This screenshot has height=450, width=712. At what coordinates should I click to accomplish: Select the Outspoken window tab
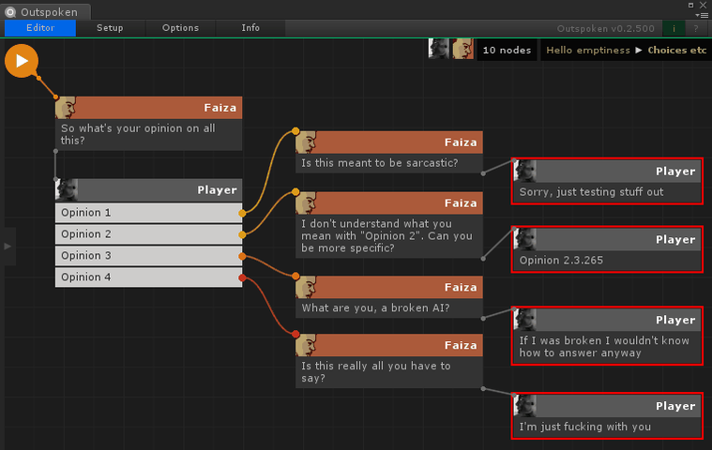pyautogui.click(x=47, y=12)
